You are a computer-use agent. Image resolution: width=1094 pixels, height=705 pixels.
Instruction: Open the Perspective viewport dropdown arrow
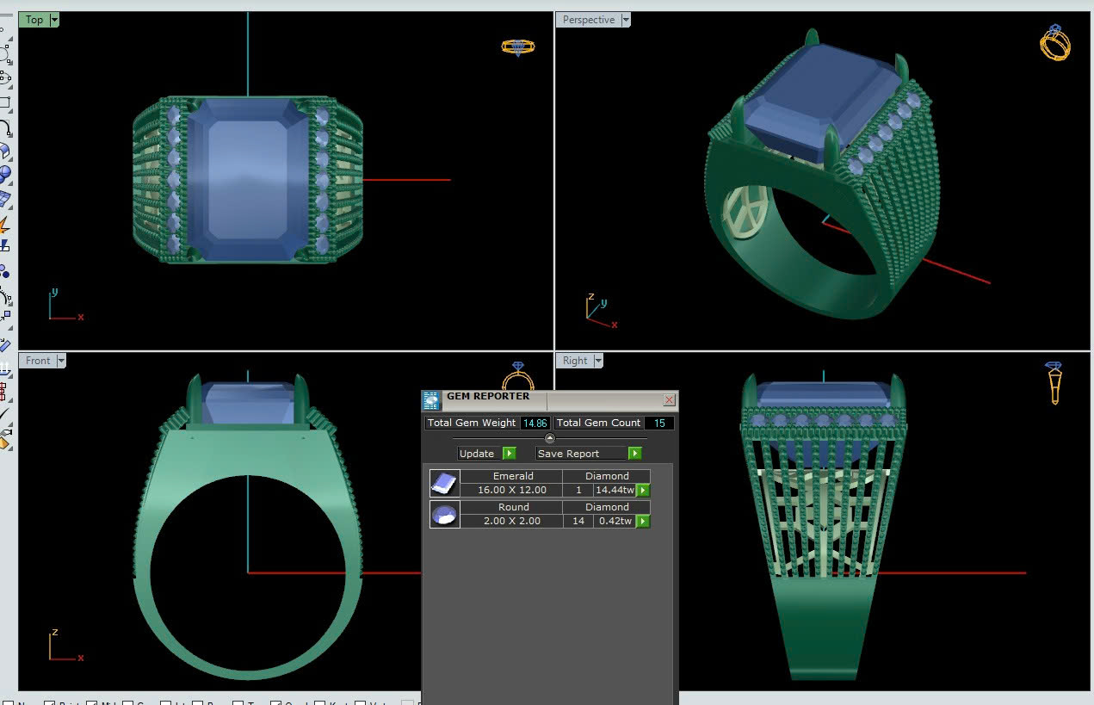[x=626, y=20]
